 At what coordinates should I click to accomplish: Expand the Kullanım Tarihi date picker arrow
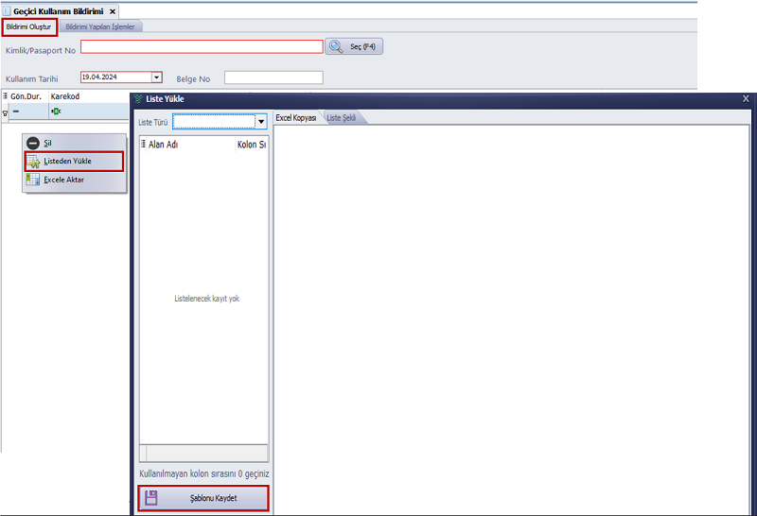pyautogui.click(x=157, y=77)
